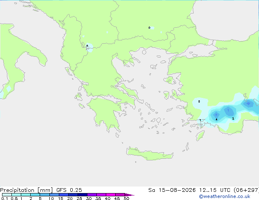The width and height of the screenshot is (259, 200).
Task: Click the '4' precipitation value over southwest Turkey
Action: 217,120
